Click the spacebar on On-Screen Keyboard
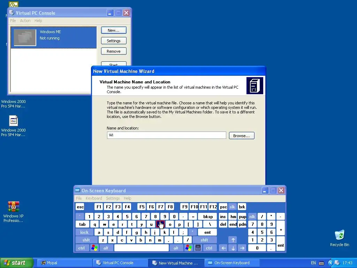 (x=142, y=248)
